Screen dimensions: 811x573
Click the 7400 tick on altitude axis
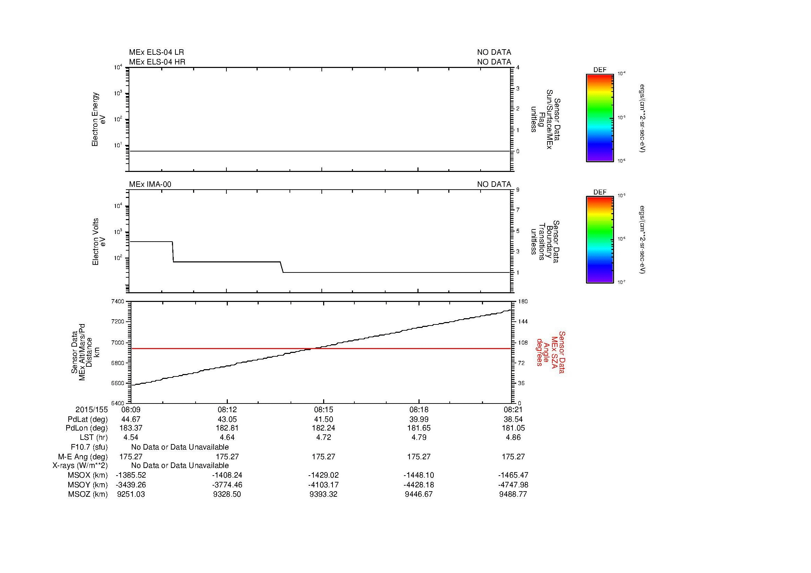[x=118, y=302]
